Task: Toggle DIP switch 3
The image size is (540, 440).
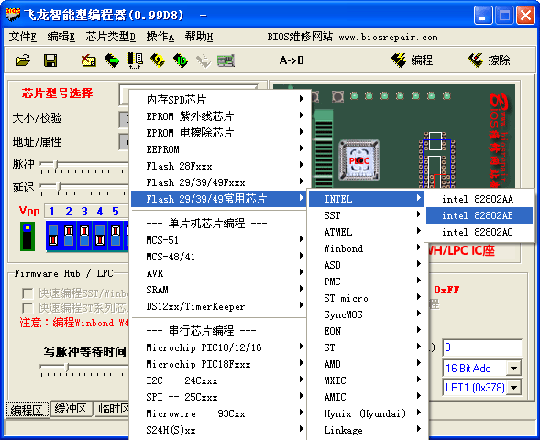Action: [x=84, y=236]
